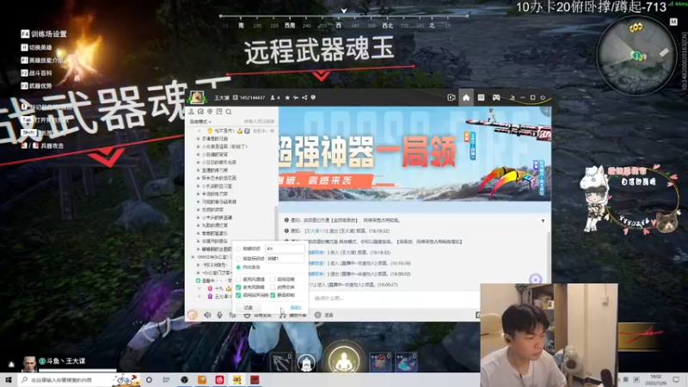Untick the checked middle-left checkbox in mic popup

[x=238, y=287]
